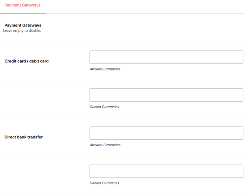Click Credit card Allowed Currencies input field
245x196 pixels.
click(x=166, y=57)
